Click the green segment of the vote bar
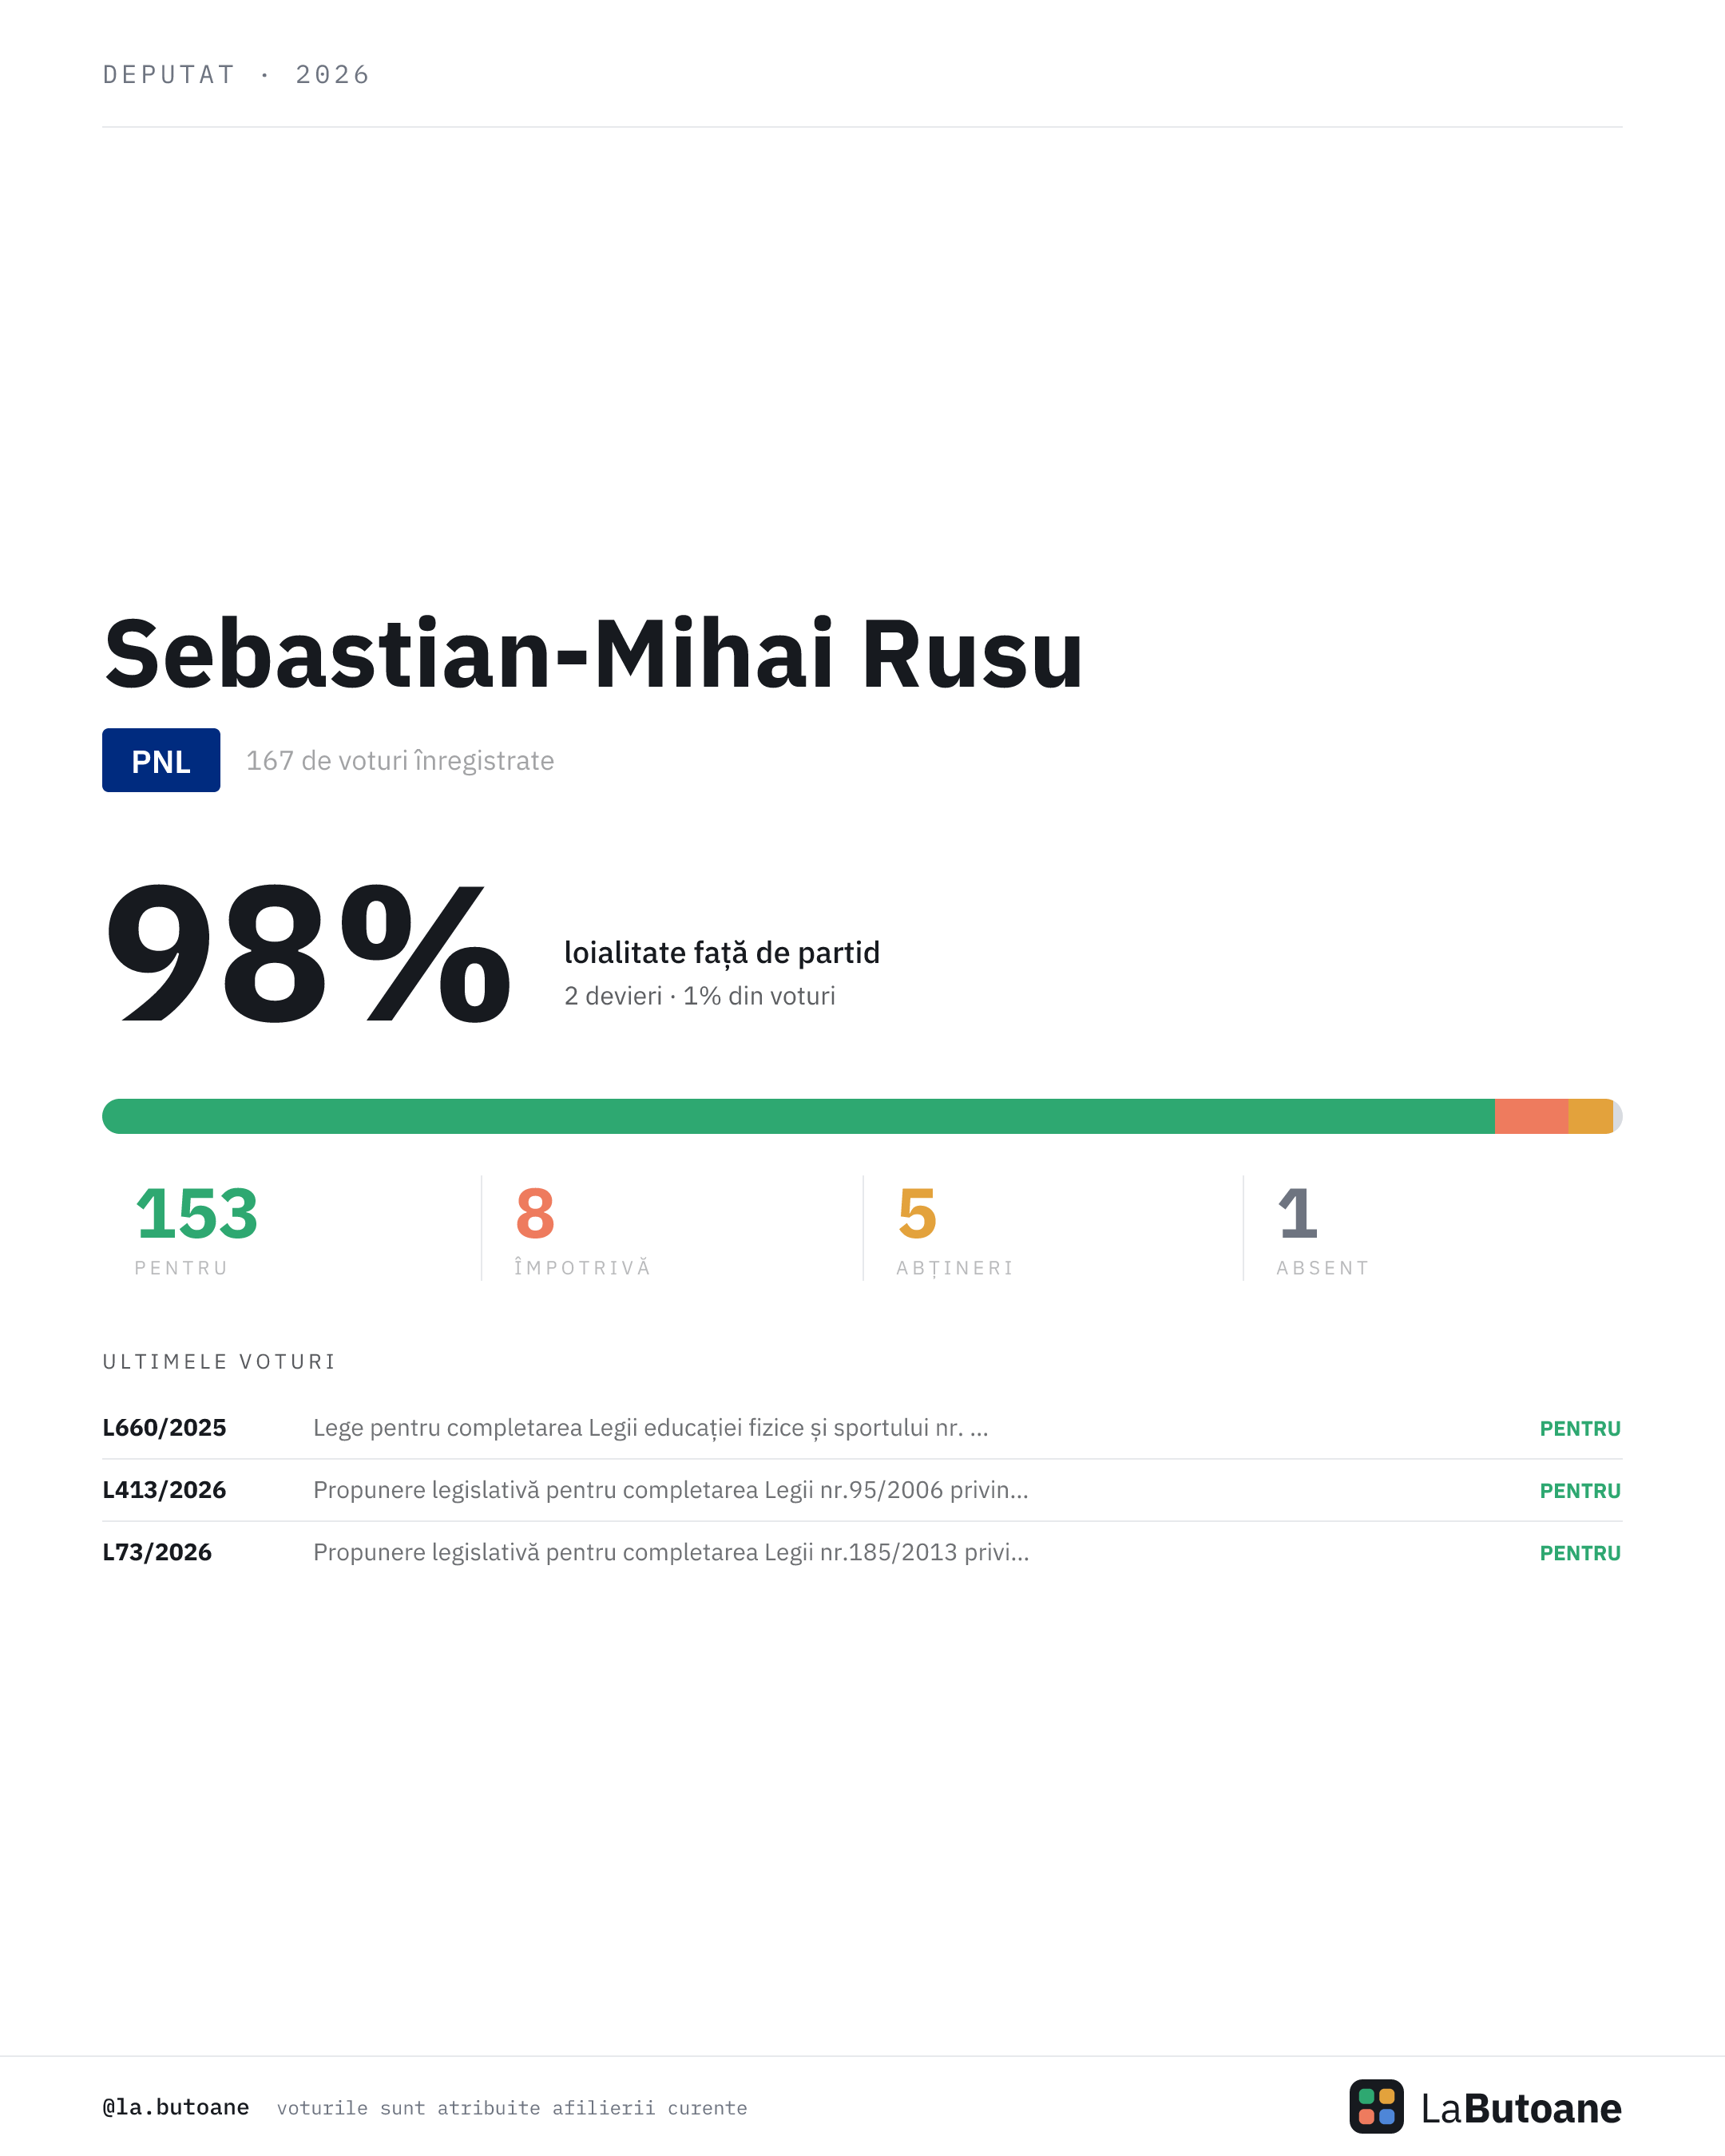The image size is (1725, 2156). click(x=798, y=1116)
